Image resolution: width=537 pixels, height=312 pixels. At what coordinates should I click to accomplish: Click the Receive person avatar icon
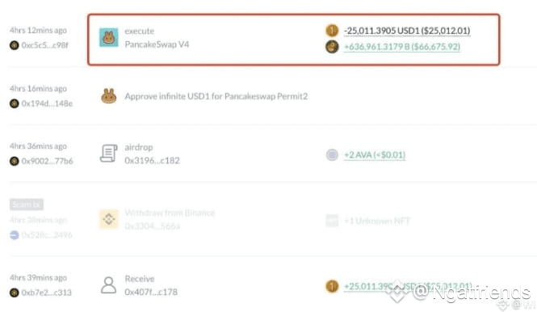tap(108, 285)
